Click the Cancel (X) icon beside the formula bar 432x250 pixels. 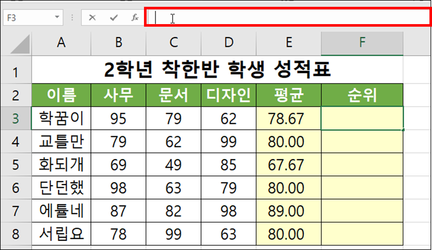click(92, 17)
